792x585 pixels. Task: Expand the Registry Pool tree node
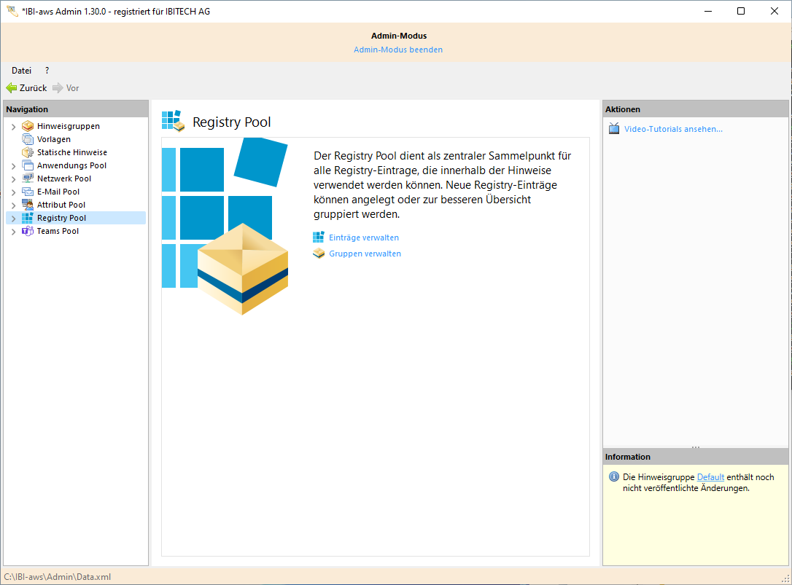point(13,219)
